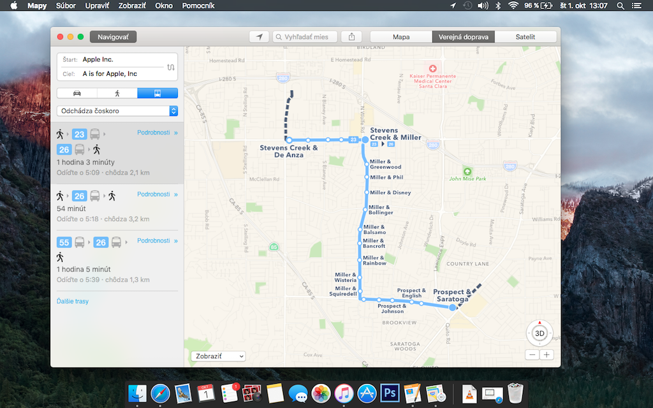Click the battery status icon
The height and width of the screenshot is (408, 653).
[x=547, y=5]
